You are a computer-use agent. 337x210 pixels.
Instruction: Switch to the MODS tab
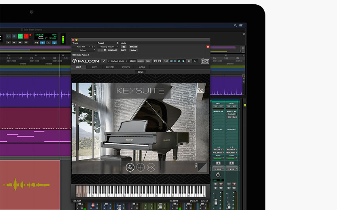coord(142,67)
